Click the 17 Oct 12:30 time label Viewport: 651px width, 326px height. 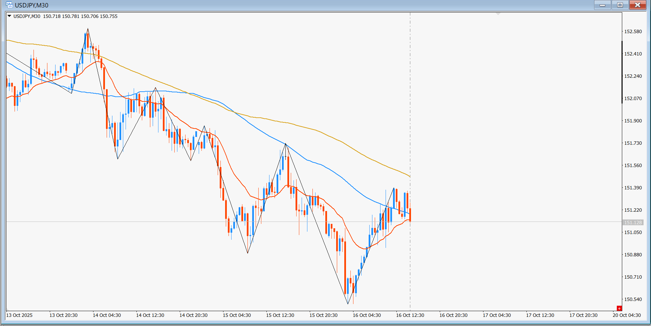coord(540,315)
